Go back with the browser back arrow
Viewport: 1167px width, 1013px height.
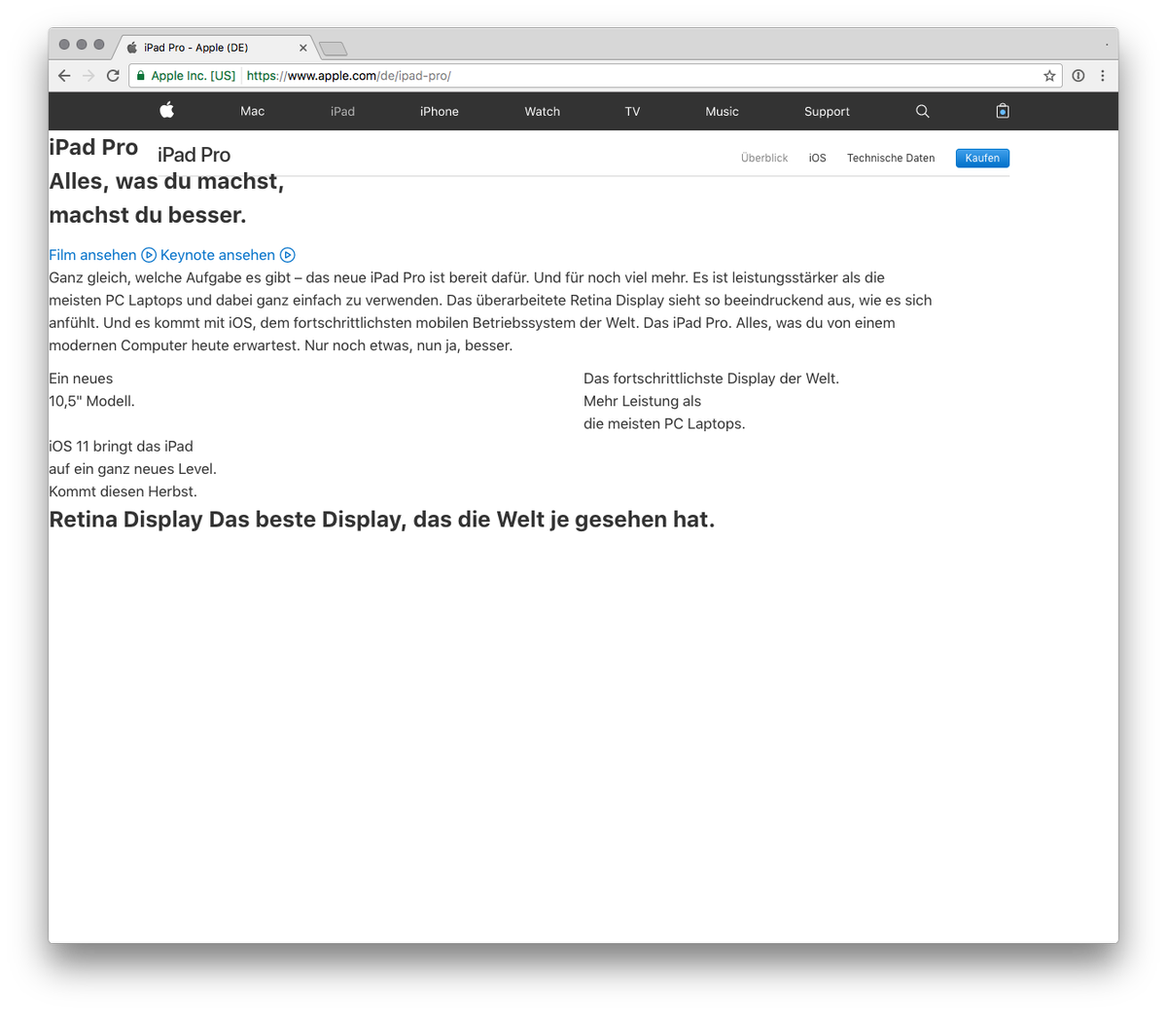click(x=64, y=76)
